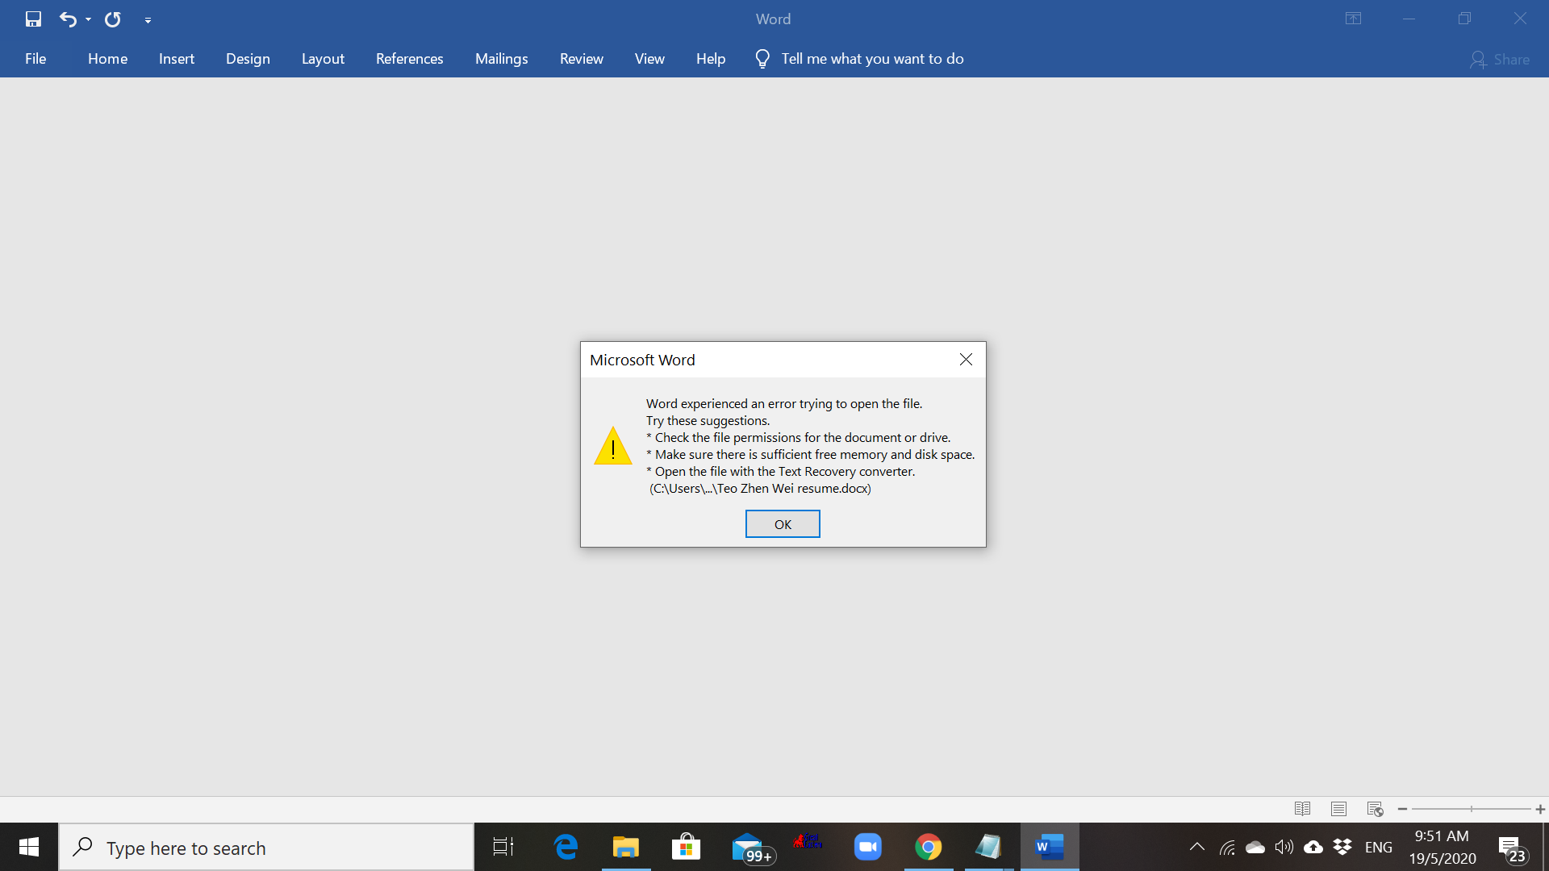The width and height of the screenshot is (1549, 871).
Task: Expand the View ribbon tab options
Action: point(649,59)
